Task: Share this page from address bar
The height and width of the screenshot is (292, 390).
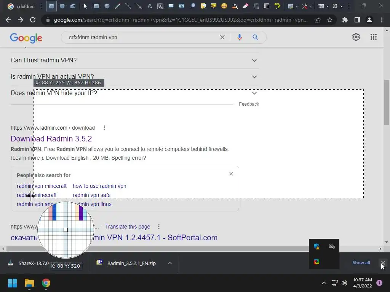Action: (318, 20)
